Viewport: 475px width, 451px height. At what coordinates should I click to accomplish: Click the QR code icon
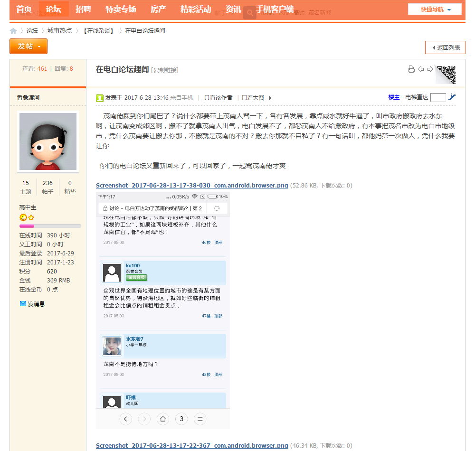[x=446, y=75]
